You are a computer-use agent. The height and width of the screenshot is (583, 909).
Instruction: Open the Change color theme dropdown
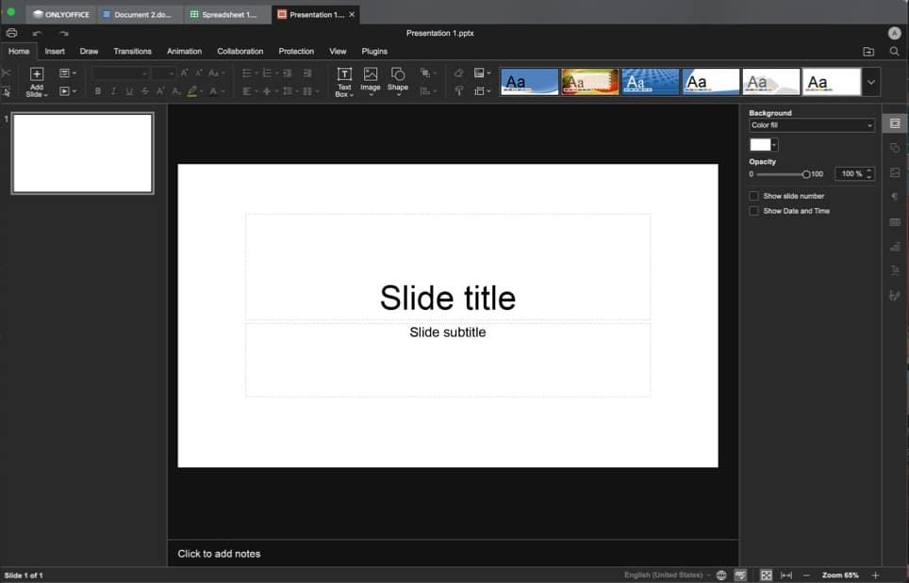(x=483, y=73)
